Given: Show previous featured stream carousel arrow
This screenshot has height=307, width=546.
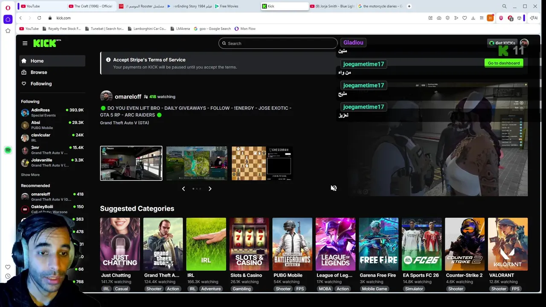Looking at the screenshot, I should click(x=183, y=188).
